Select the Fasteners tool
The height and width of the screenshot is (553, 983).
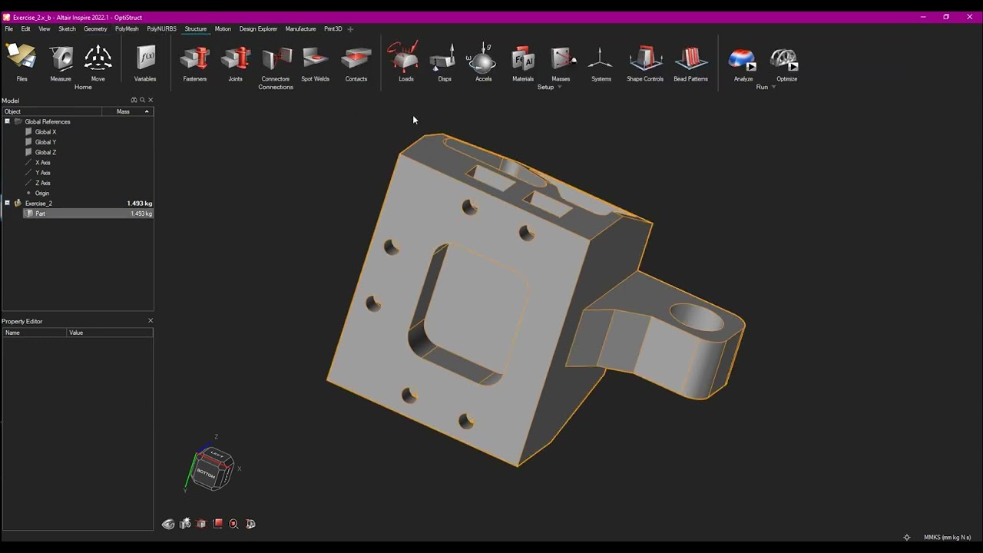195,63
